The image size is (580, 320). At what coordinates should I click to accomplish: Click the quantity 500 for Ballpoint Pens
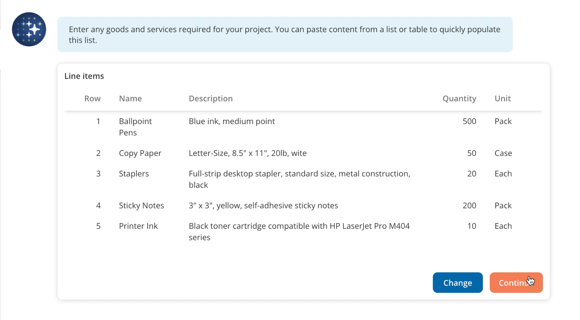(469, 121)
